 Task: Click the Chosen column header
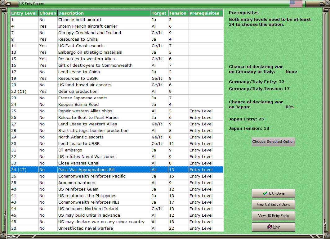point(48,13)
